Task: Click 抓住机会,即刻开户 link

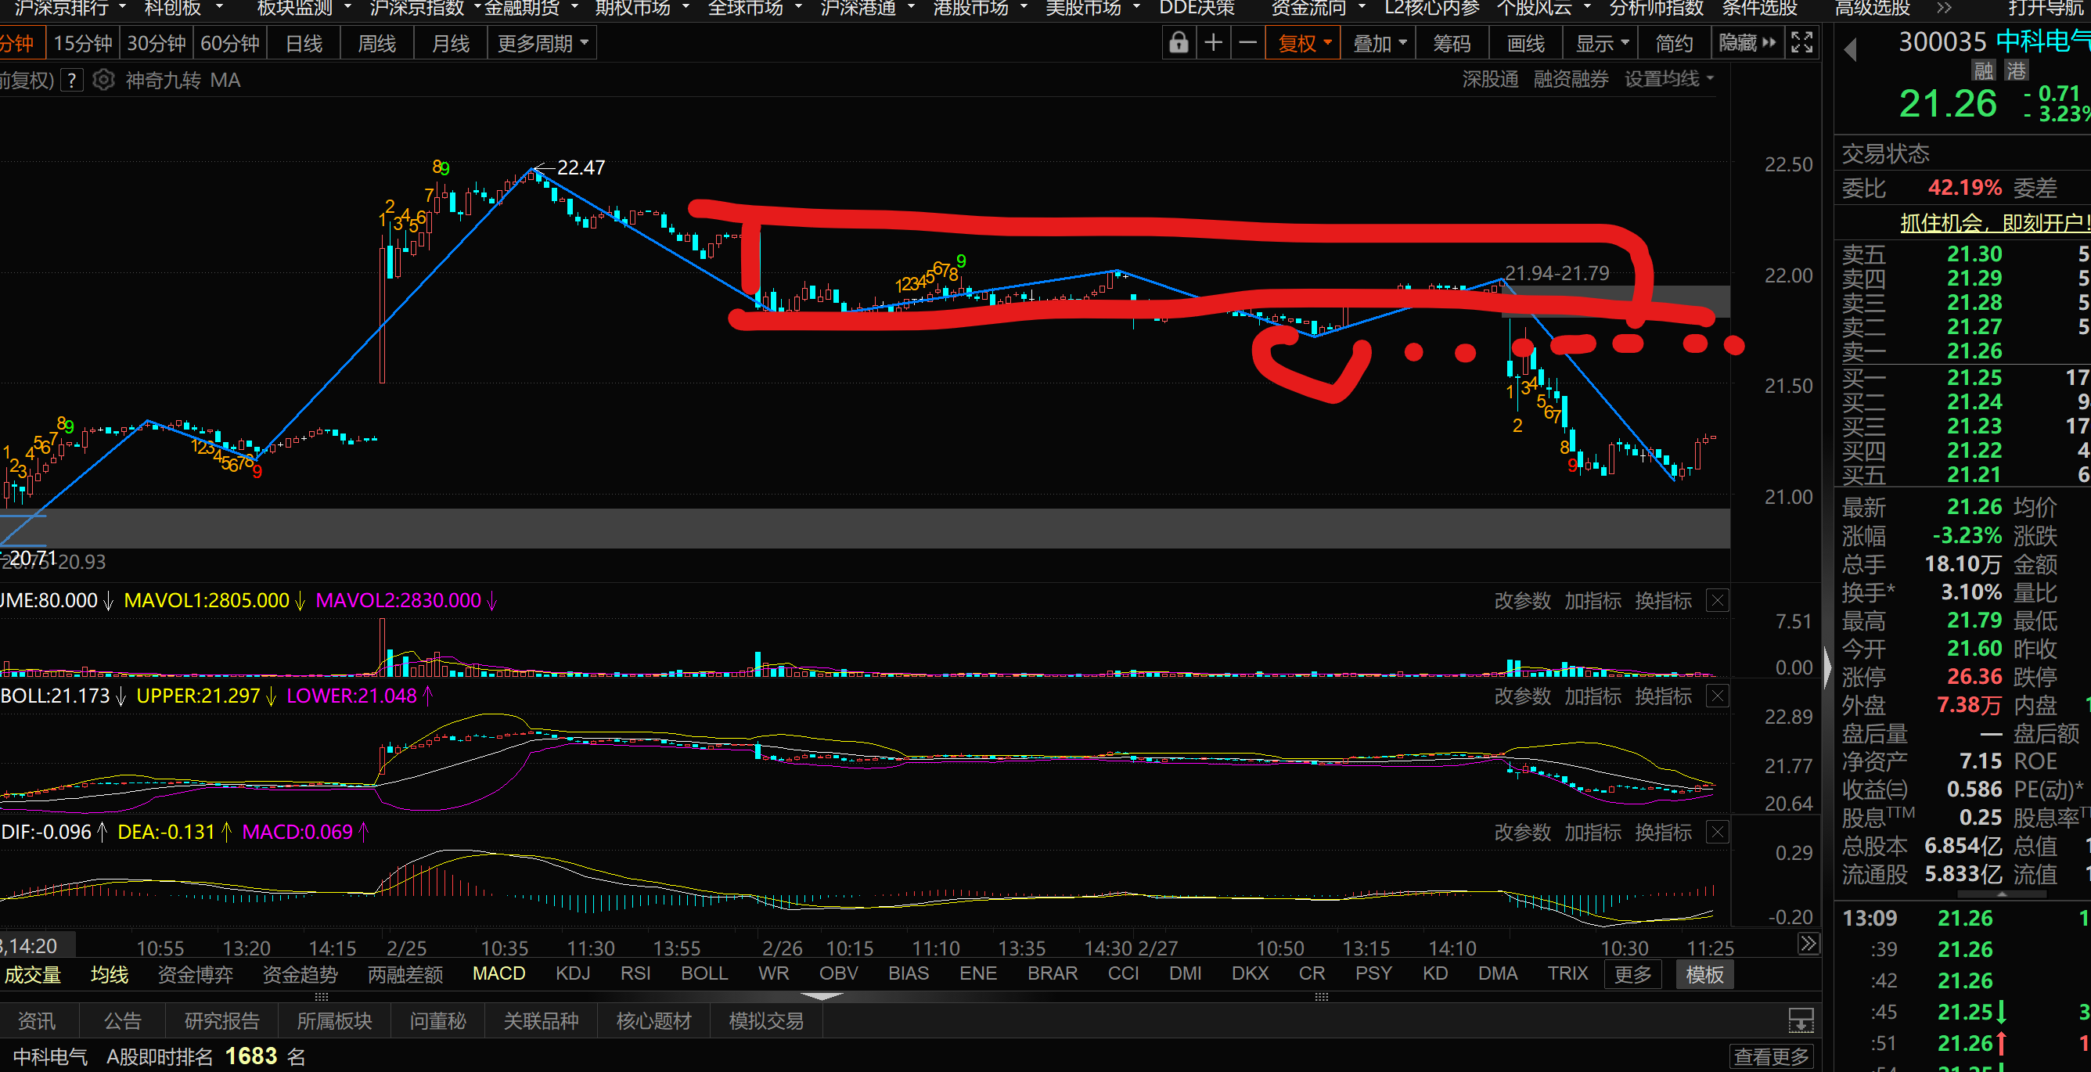Action: [1994, 222]
